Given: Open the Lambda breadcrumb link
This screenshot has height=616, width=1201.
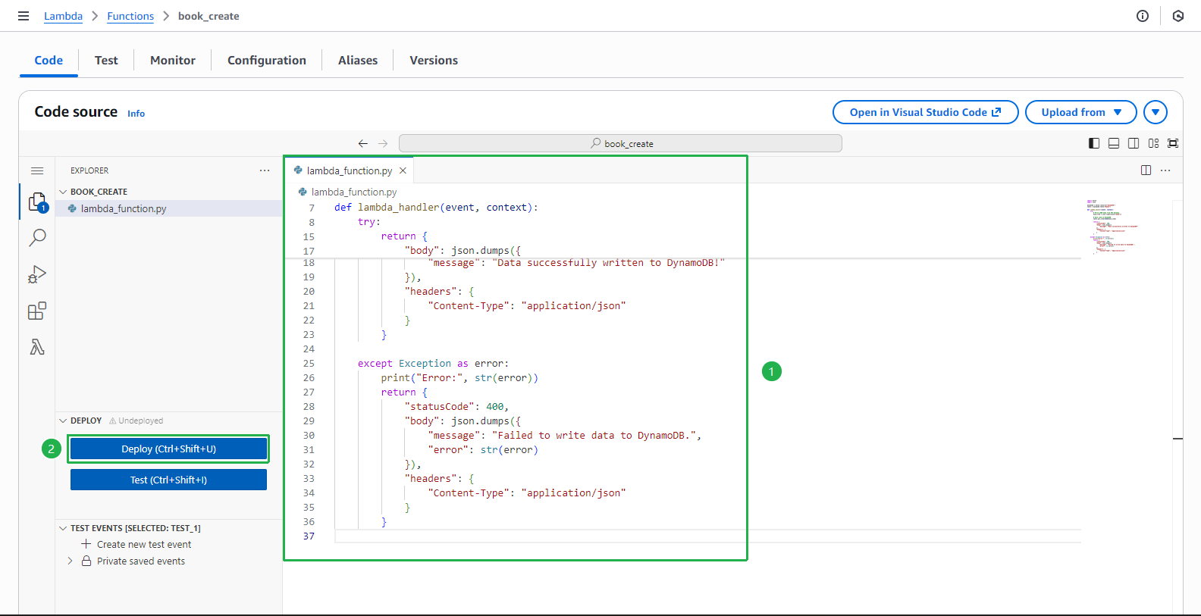Looking at the screenshot, I should coord(63,16).
